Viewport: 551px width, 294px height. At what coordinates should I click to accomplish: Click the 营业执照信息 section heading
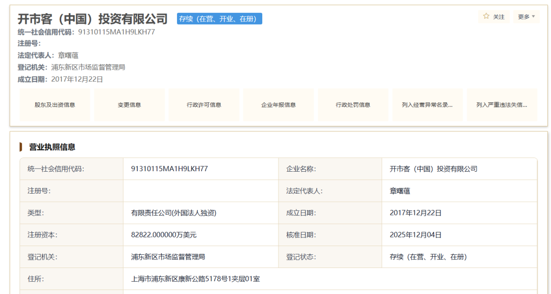coord(52,147)
